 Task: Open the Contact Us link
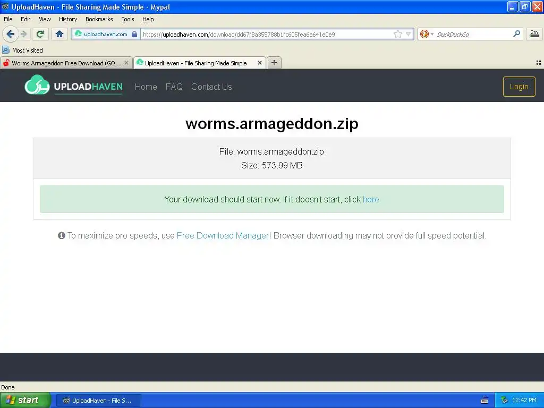[x=211, y=87]
